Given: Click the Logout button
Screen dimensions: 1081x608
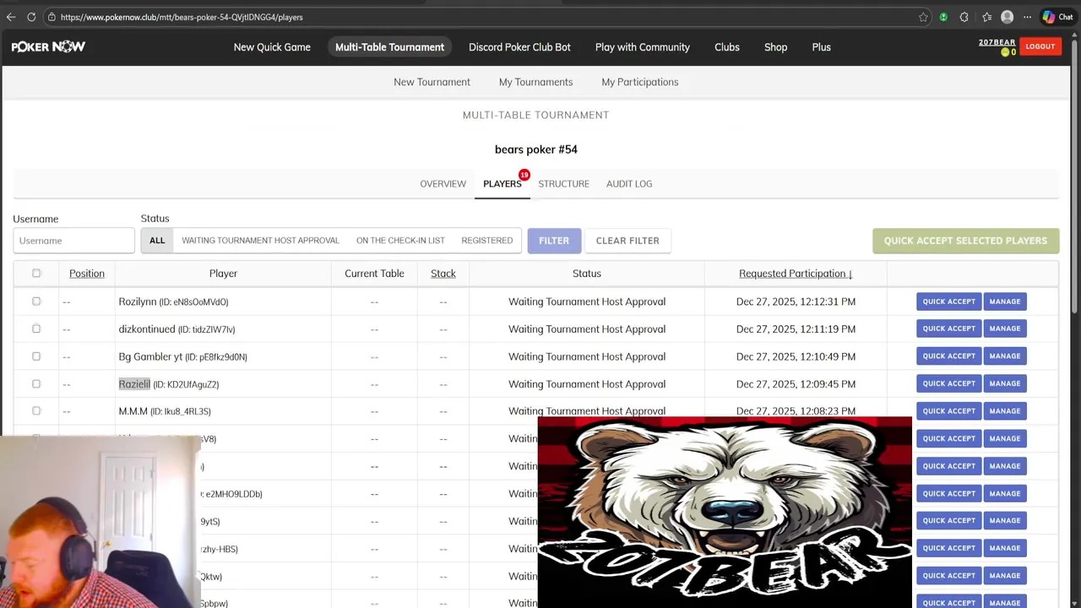Looking at the screenshot, I should (1040, 46).
